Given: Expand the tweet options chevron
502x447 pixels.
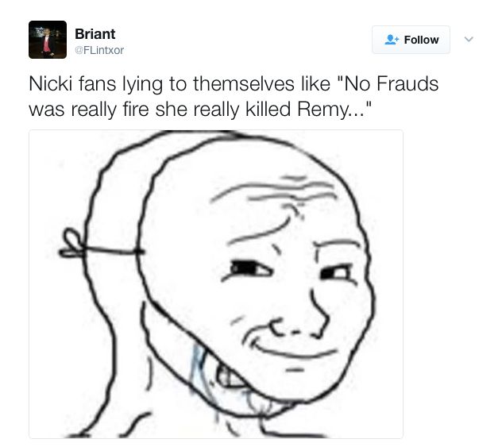Looking at the screenshot, I should click(x=469, y=40).
